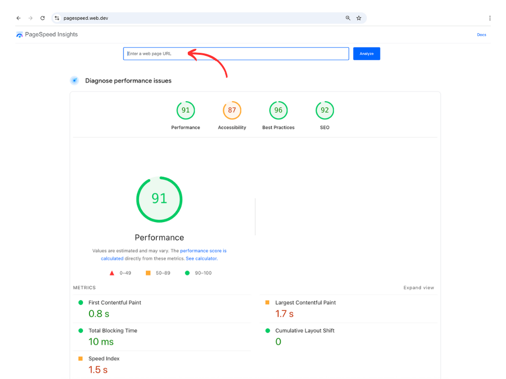The height and width of the screenshot is (379, 506).
Task: Click green dot beside First Contentful Paint
Action: click(81, 303)
